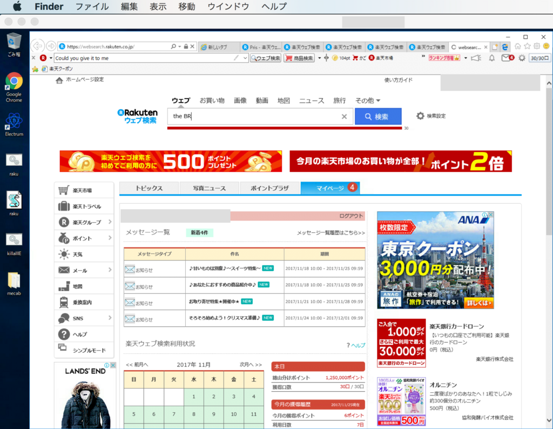Open 楽天トラベル in the left sidebar
This screenshot has width=553, height=429.
coord(84,206)
